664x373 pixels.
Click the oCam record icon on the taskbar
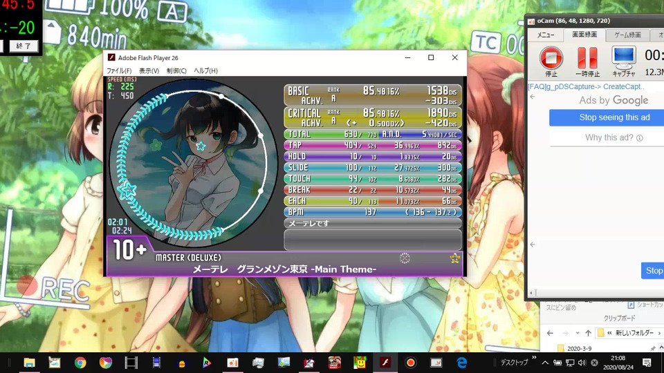(410, 363)
